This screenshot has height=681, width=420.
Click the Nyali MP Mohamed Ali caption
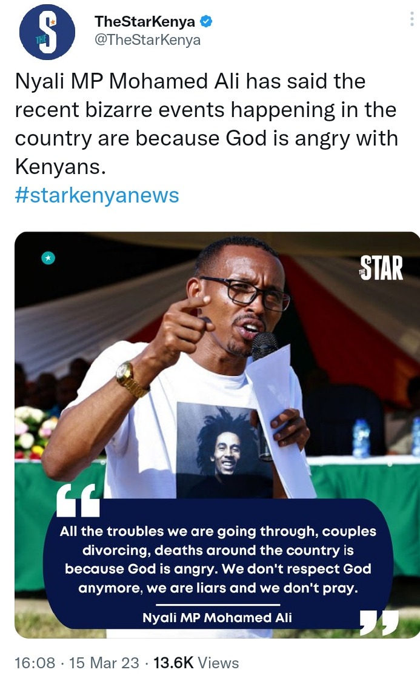pos(218,617)
